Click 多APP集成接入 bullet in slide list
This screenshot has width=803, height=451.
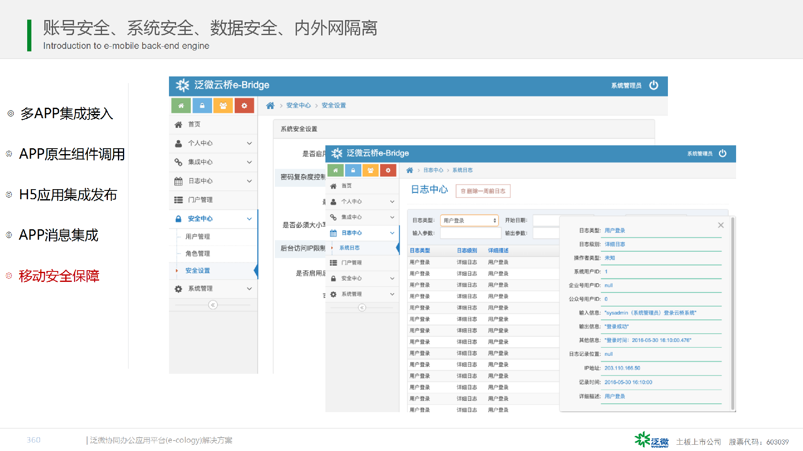pyautogui.click(x=66, y=114)
